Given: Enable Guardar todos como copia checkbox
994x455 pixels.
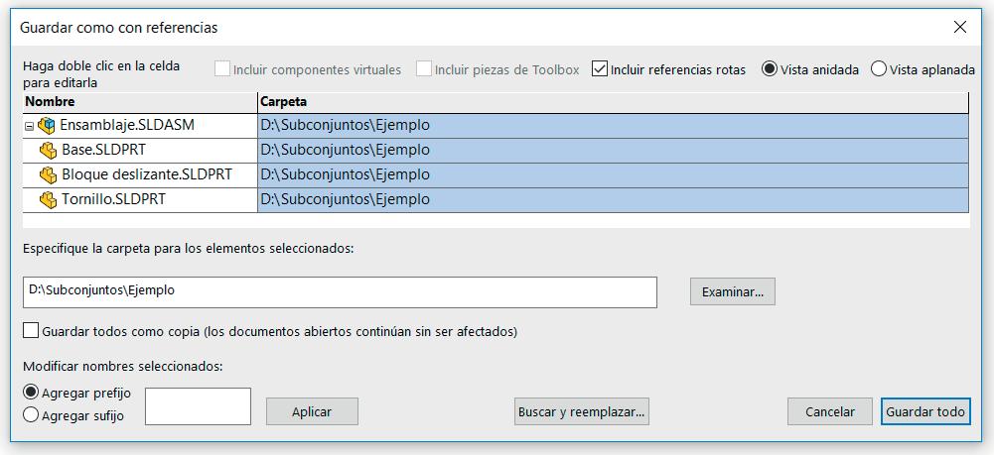Looking at the screenshot, I should (31, 330).
